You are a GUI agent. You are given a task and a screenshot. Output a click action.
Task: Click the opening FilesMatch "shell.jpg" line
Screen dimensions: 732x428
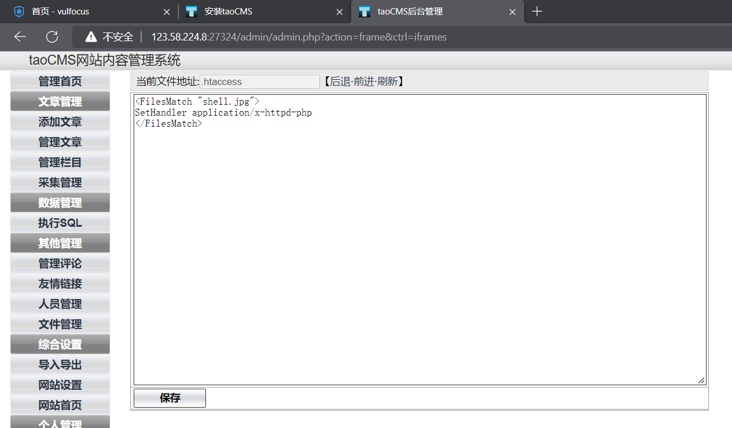coord(197,102)
